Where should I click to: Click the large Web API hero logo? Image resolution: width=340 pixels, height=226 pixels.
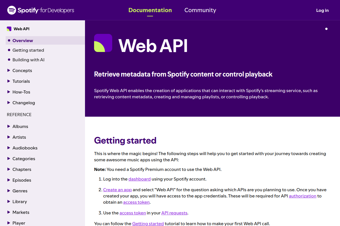(103, 43)
